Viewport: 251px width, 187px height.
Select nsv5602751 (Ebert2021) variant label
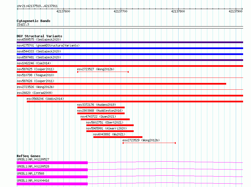[x=105, y=122]
